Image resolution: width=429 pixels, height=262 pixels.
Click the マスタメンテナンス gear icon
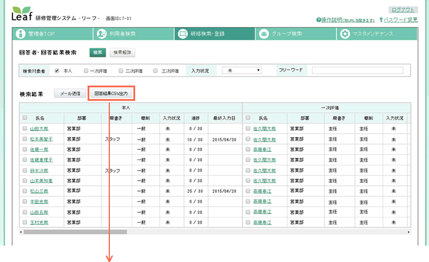[x=345, y=34]
